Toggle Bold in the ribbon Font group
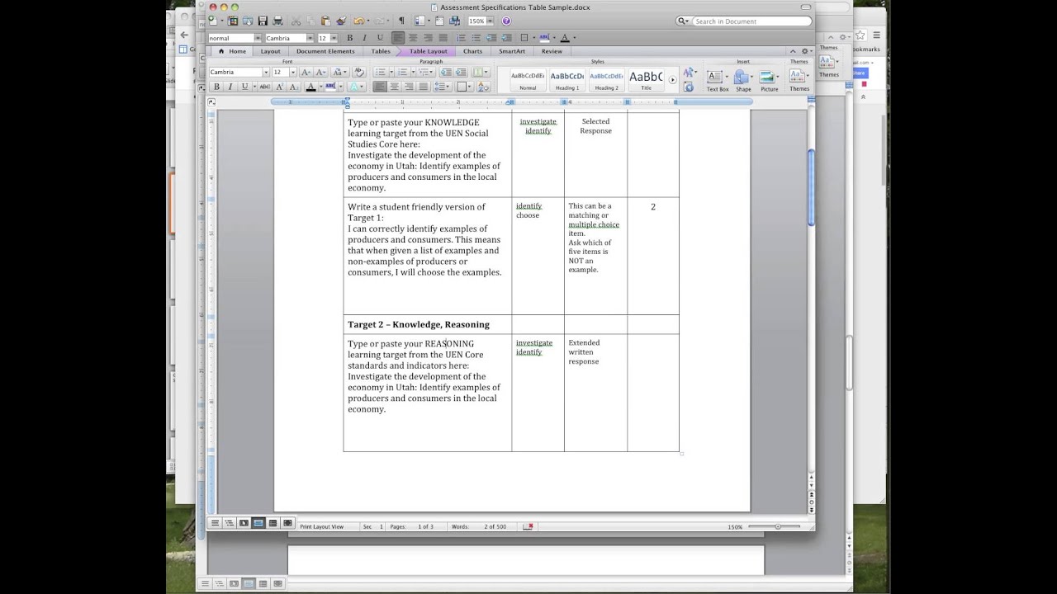Image resolution: width=1057 pixels, height=594 pixels. [x=216, y=87]
